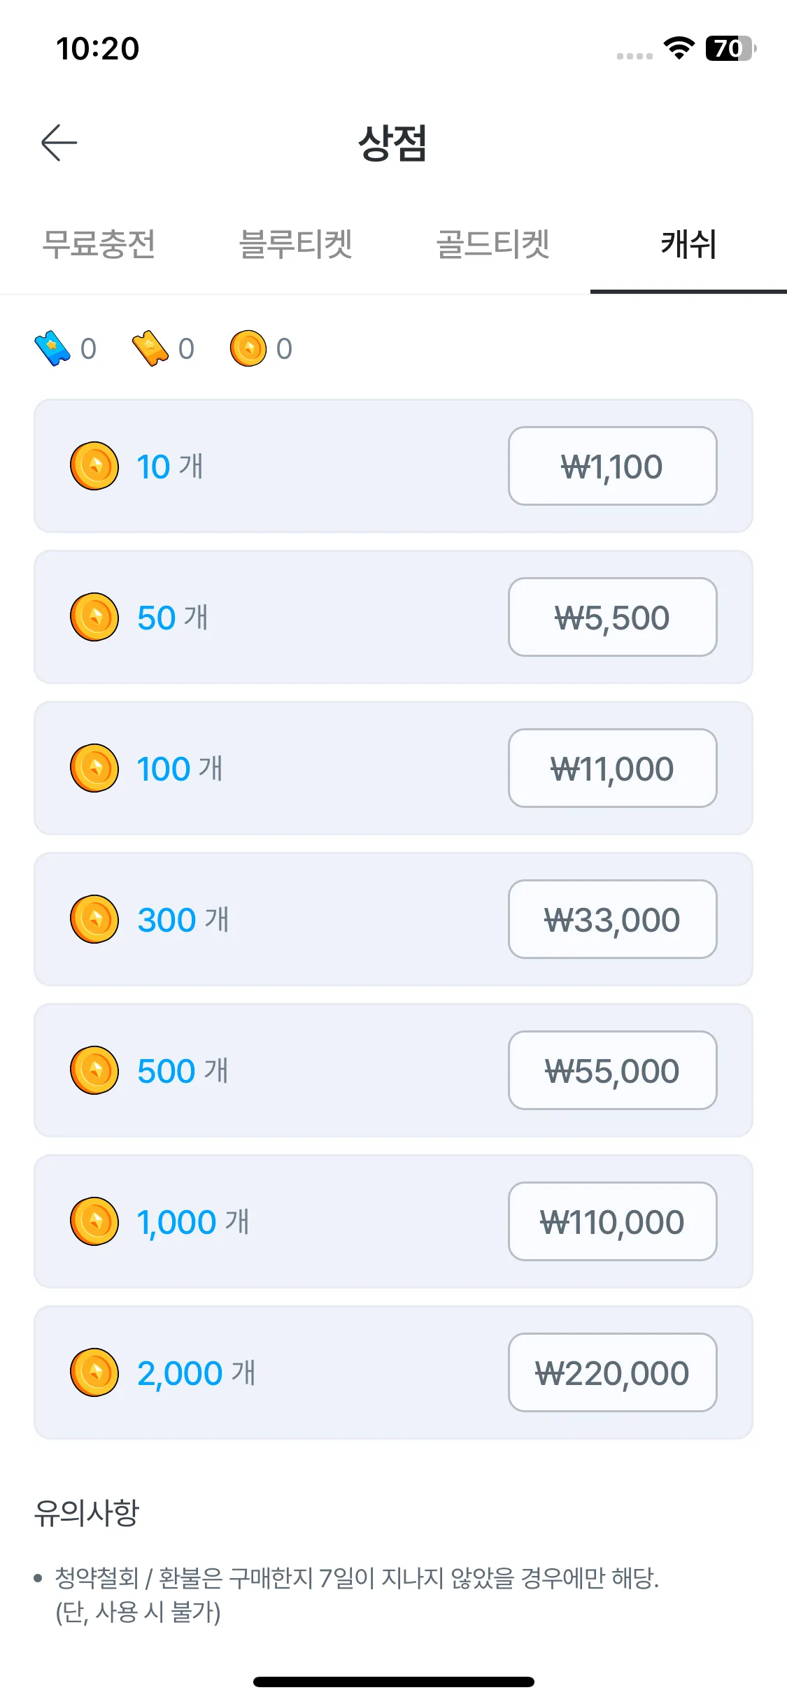Tap the coin icon beside 300 개
Screen dimensions: 787x1704
[94, 919]
